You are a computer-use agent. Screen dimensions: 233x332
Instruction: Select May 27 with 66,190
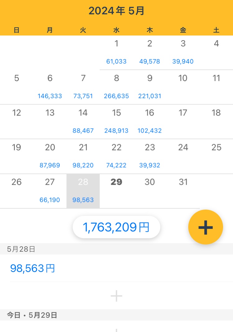click(x=50, y=191)
